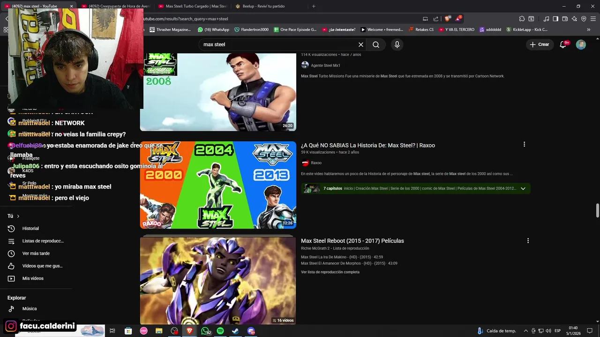This screenshot has height=337, width=600.
Task: Click the Crear button
Action: [540, 44]
